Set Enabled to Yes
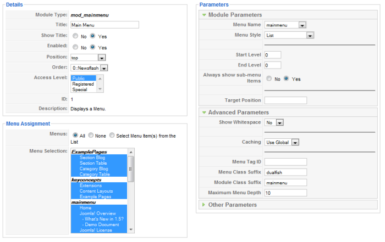The height and width of the screenshot is (242, 385). 92,47
